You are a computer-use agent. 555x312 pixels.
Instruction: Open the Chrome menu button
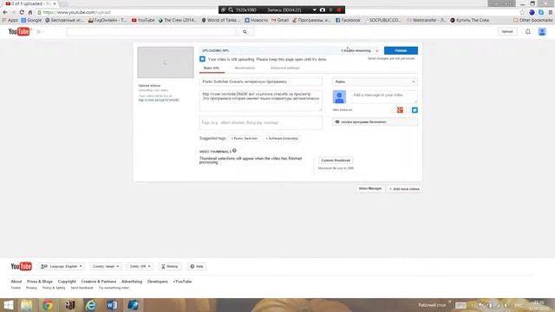click(551, 12)
